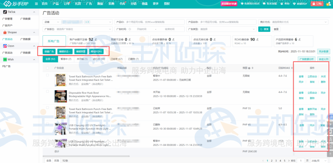Select the 所有广告 card
Screen dimensions: 333x163
tap(54, 41)
